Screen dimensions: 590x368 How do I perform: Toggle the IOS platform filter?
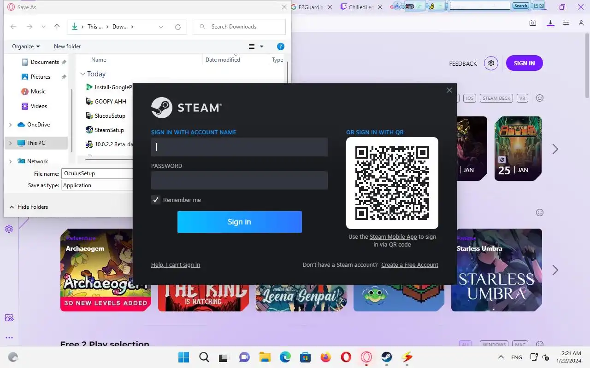click(x=470, y=98)
